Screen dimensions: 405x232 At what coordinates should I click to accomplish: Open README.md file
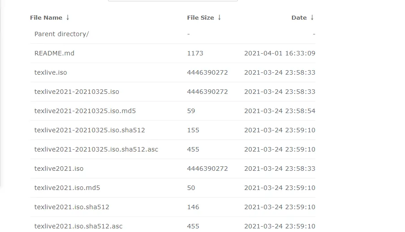[54, 53]
